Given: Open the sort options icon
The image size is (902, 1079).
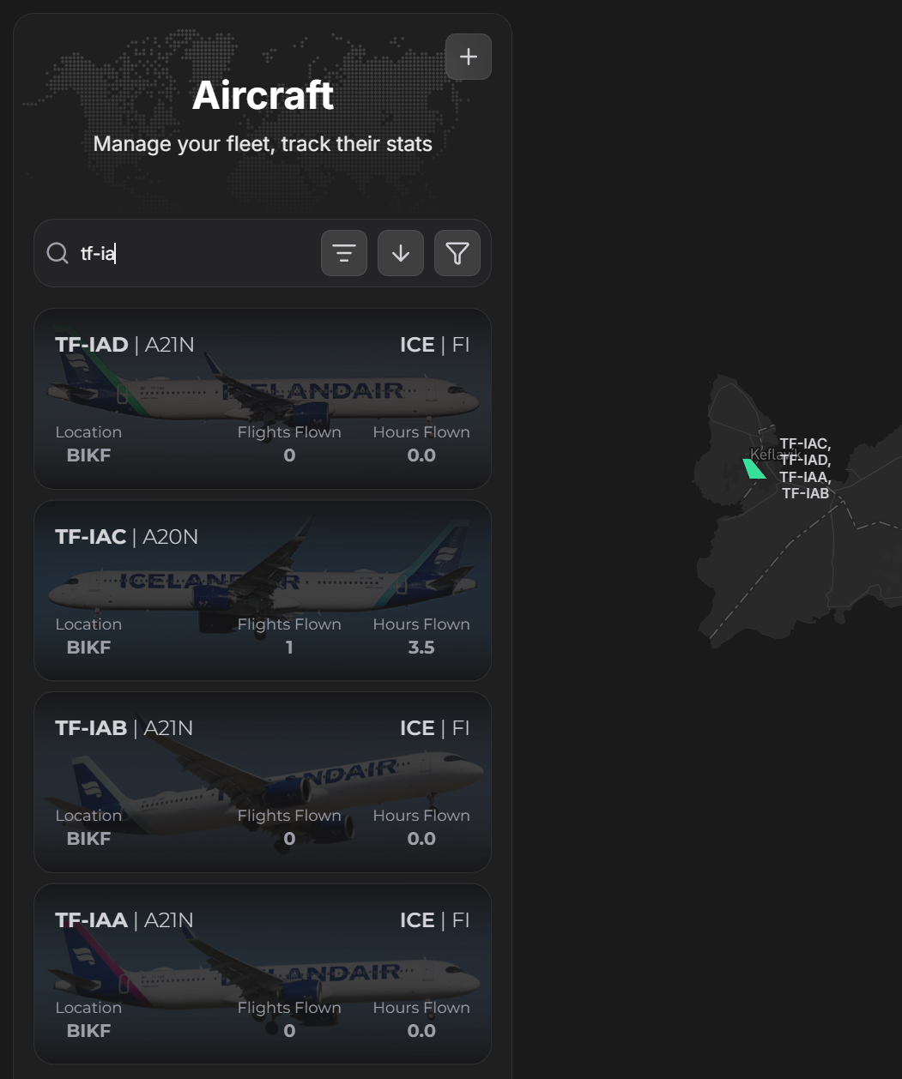Looking at the screenshot, I should (x=344, y=253).
